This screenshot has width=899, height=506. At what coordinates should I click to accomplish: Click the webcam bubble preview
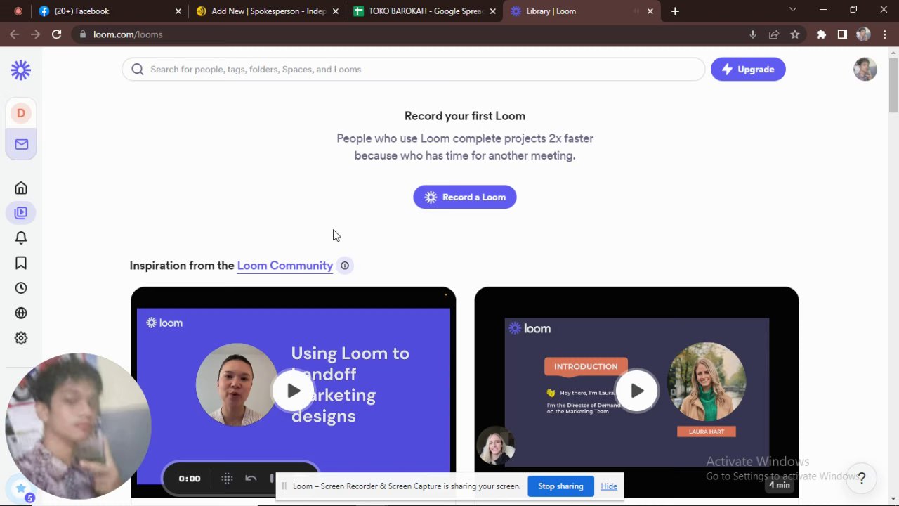coord(77,426)
